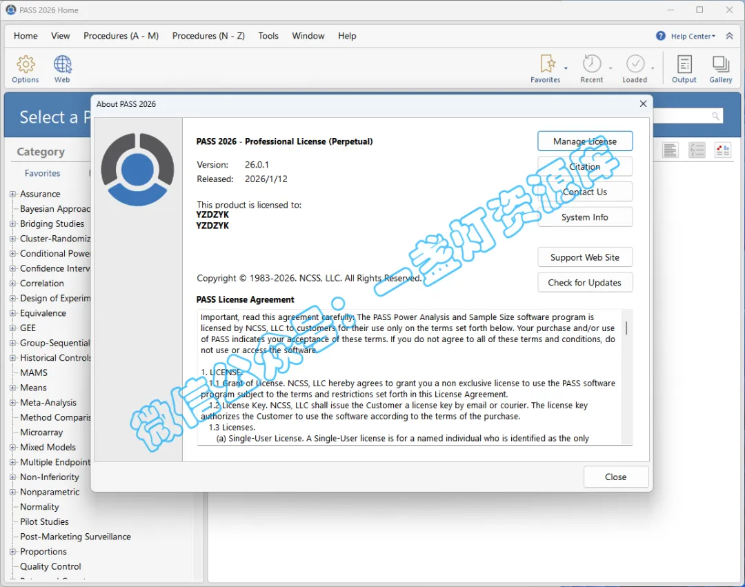Click the Help Center question mark icon
Screen dimensions: 745x587
(x=660, y=36)
